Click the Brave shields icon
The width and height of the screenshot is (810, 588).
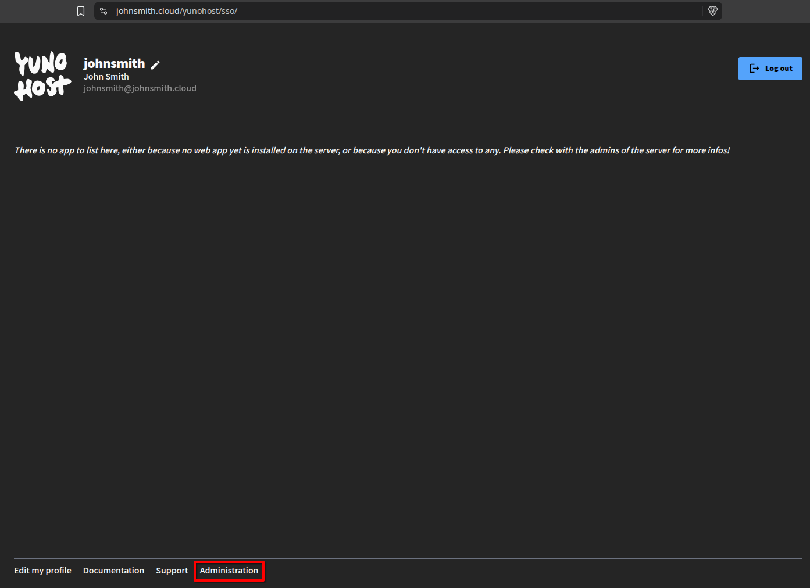pos(712,11)
